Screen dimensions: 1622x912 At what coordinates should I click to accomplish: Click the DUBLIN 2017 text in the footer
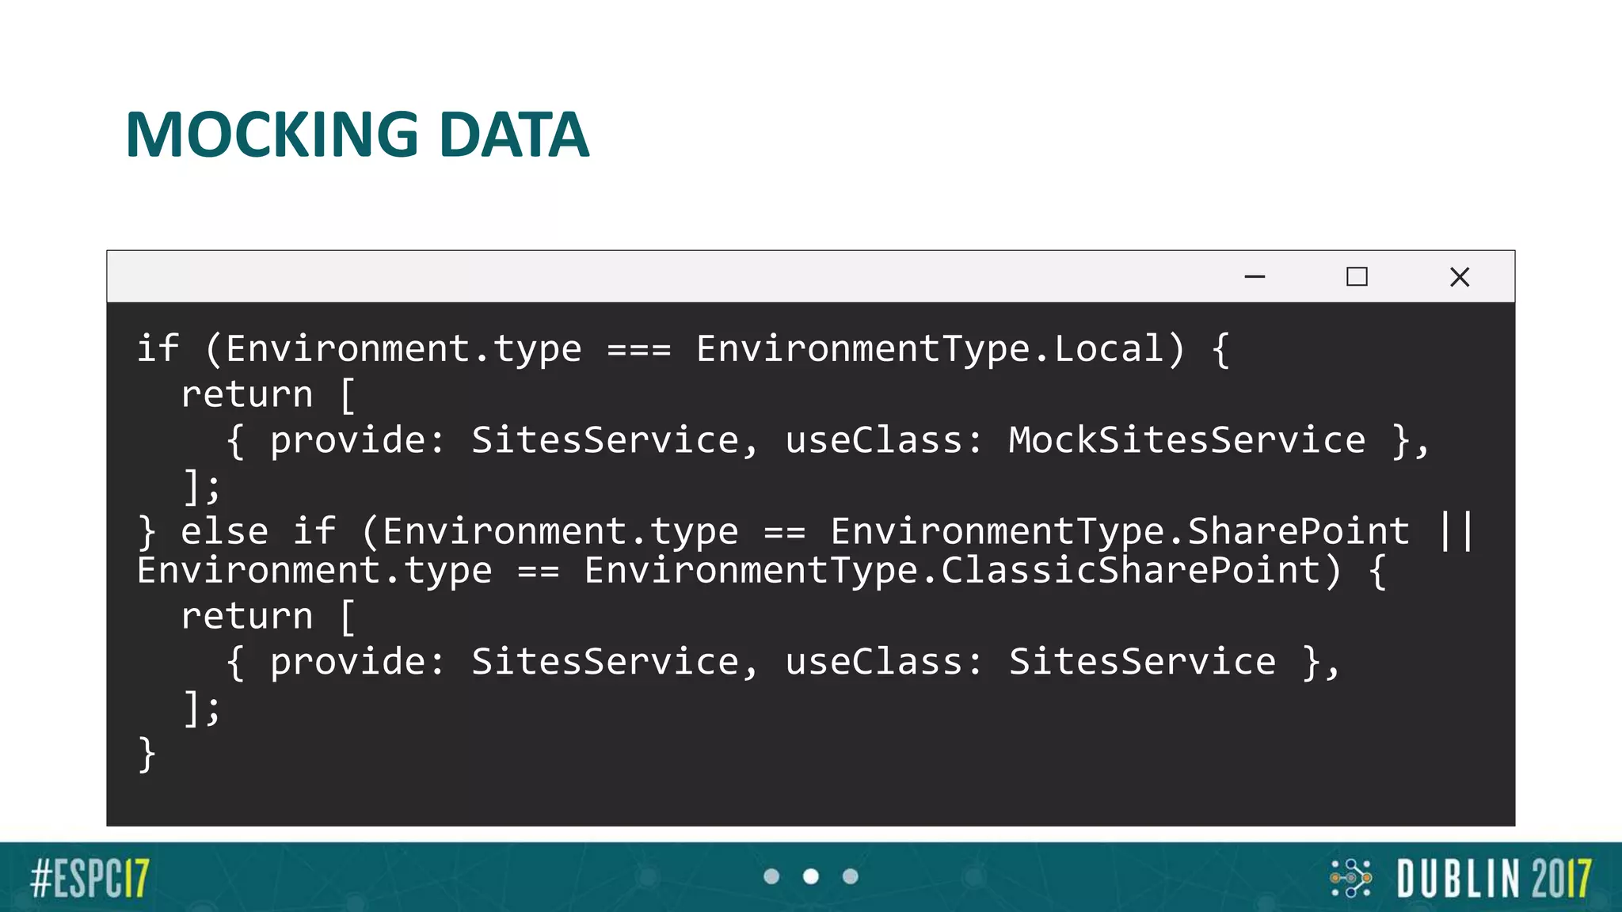[x=1494, y=878]
